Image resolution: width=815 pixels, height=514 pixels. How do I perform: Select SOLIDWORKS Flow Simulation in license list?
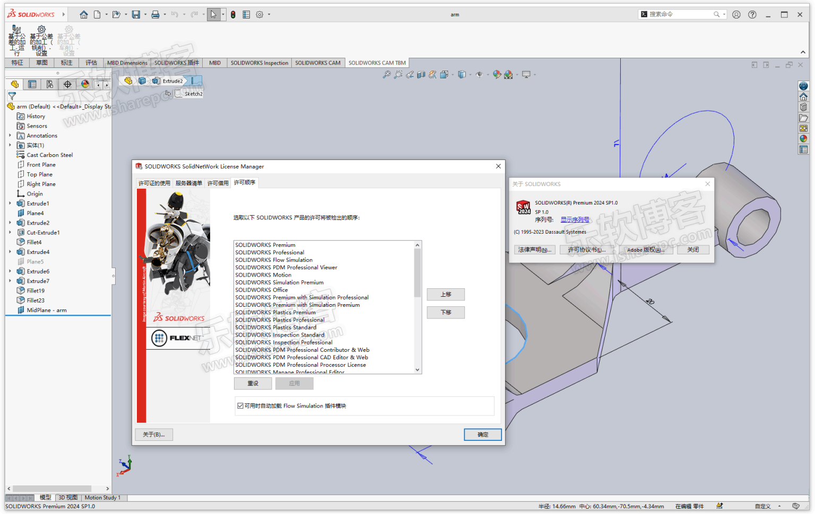pyautogui.click(x=274, y=260)
